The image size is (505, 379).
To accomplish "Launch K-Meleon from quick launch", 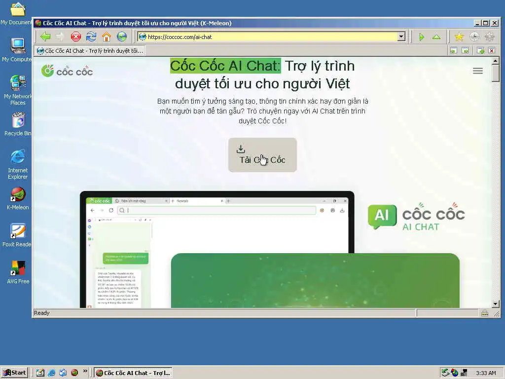I will [x=74, y=373].
